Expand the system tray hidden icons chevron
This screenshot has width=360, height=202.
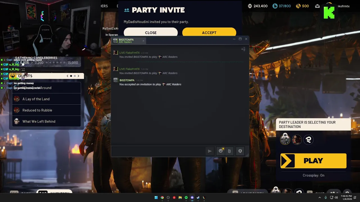pos(319,198)
